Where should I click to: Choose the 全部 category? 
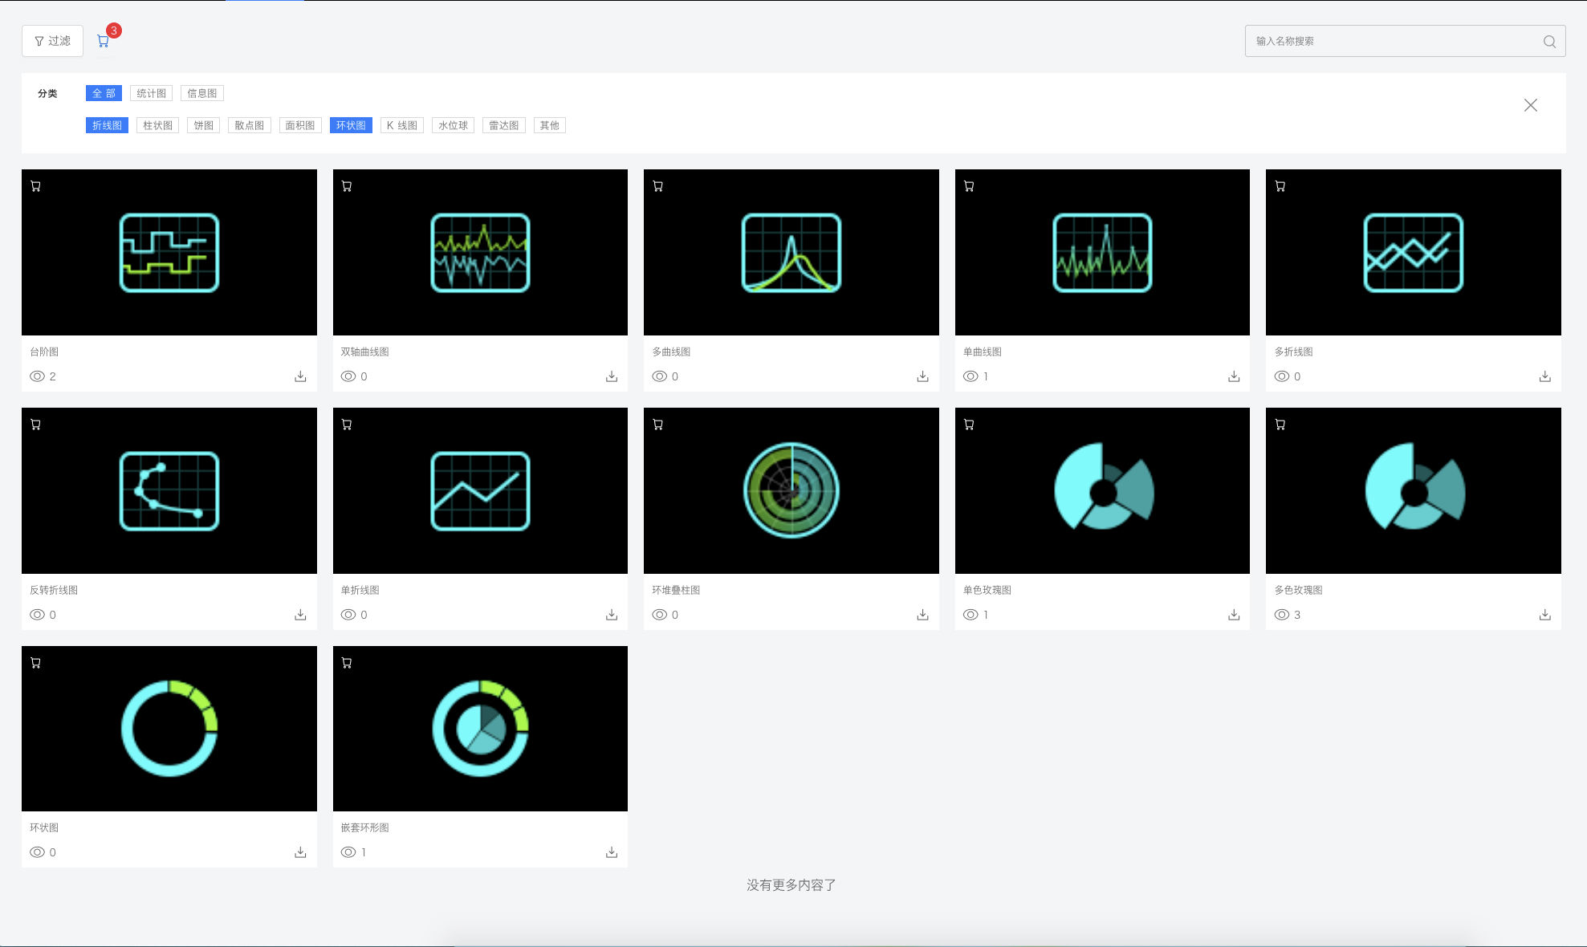point(104,93)
